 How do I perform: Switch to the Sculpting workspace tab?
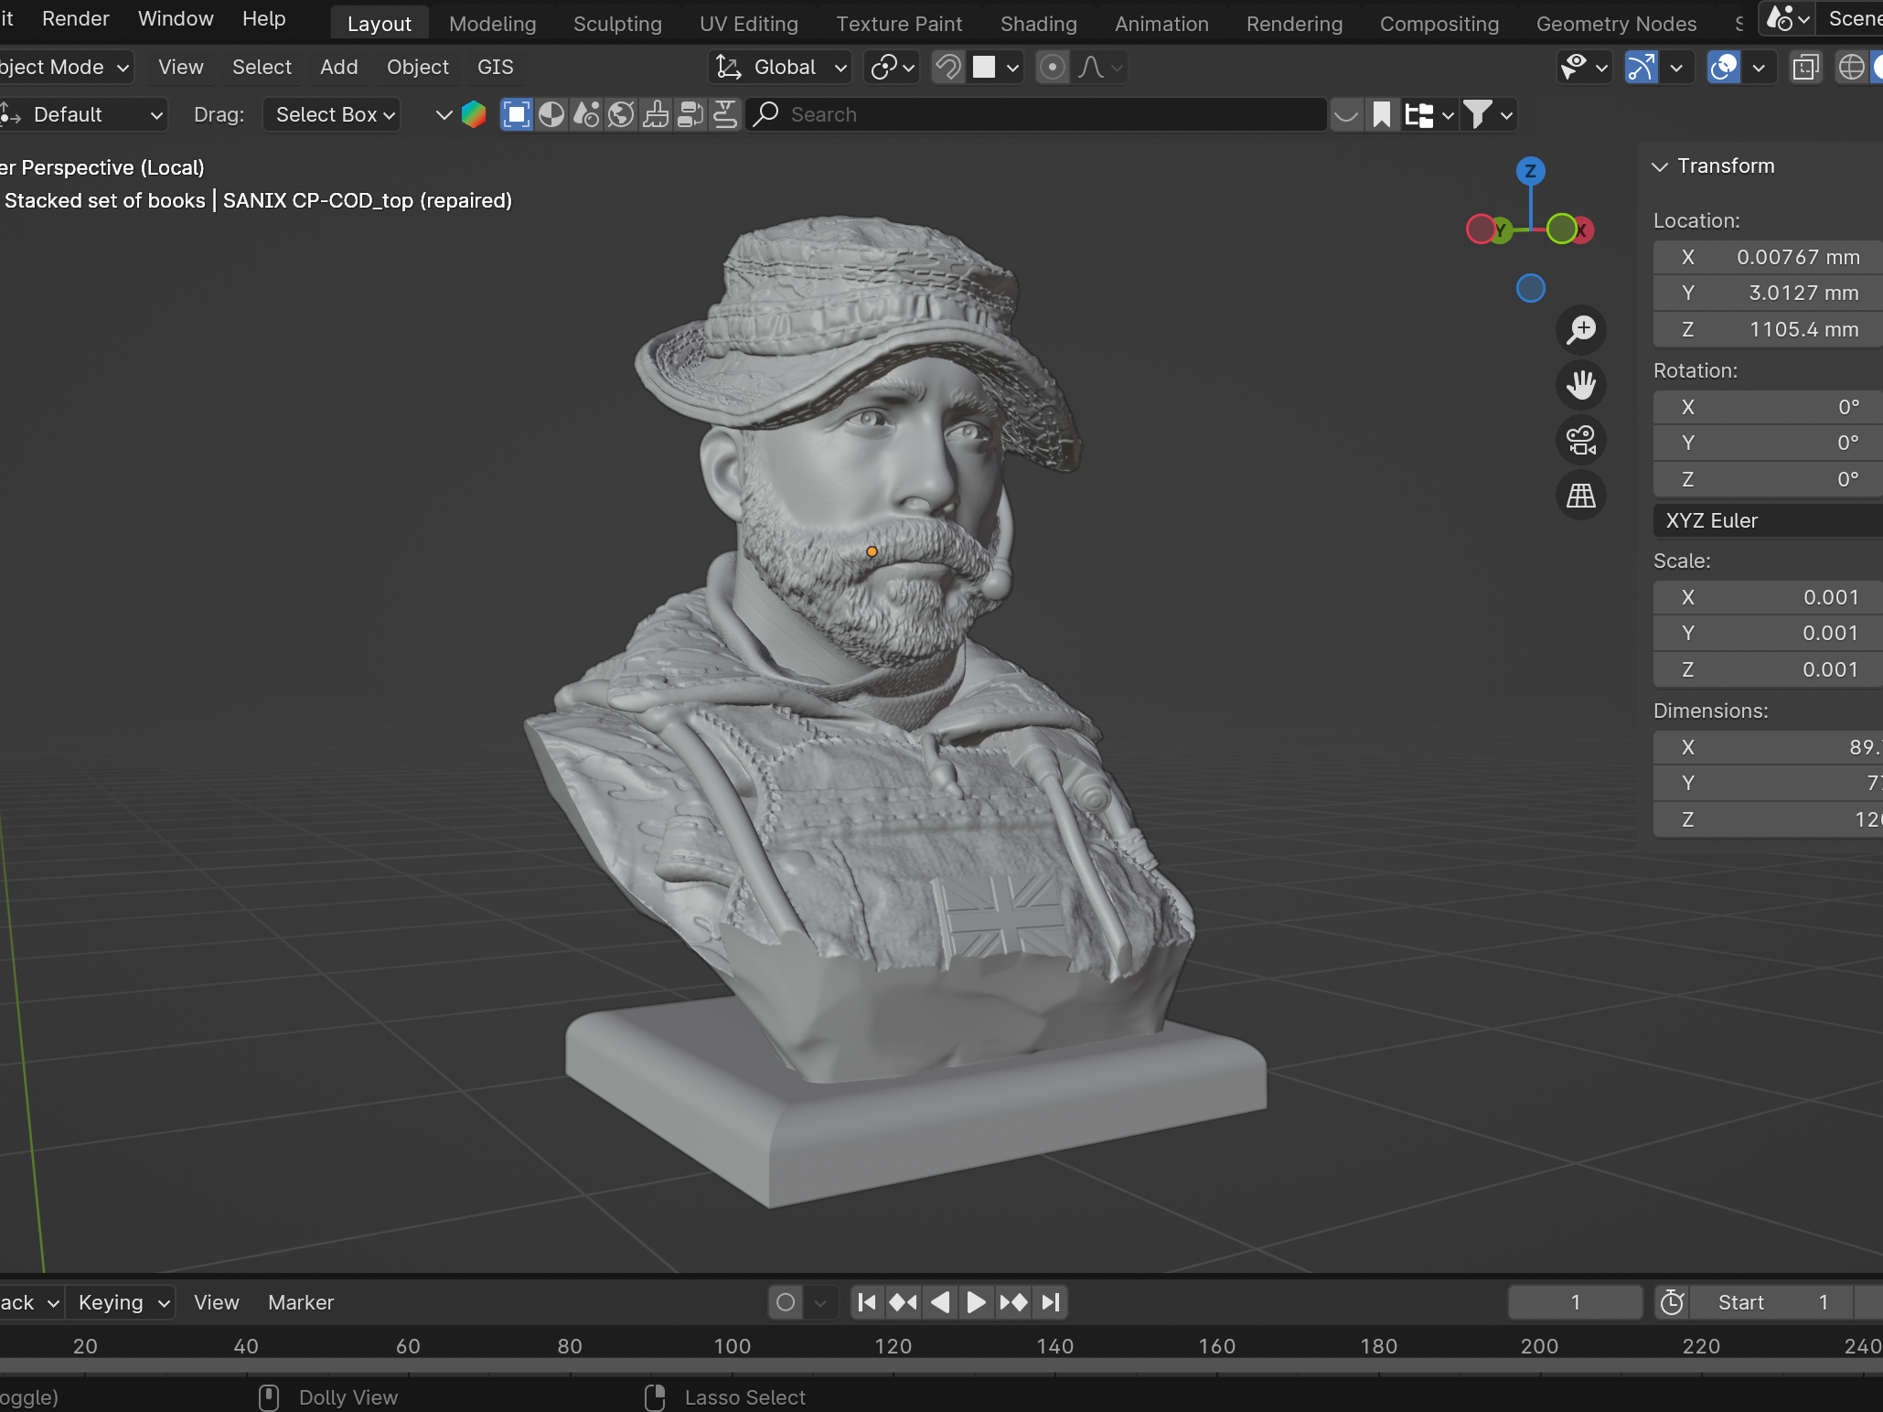[x=617, y=24]
